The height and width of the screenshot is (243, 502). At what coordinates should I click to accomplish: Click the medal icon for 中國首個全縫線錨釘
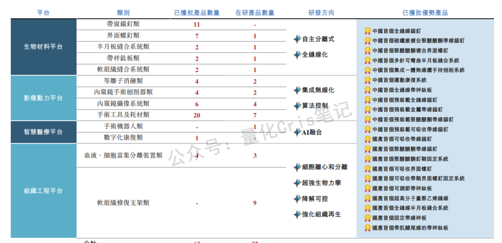tap(368, 31)
